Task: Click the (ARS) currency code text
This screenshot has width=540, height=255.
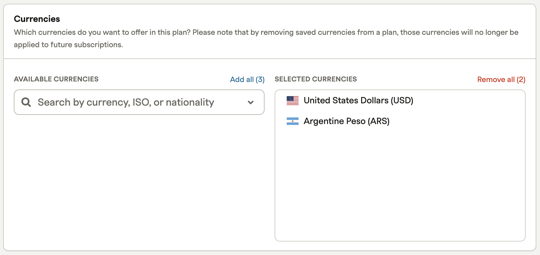Action: pos(379,121)
